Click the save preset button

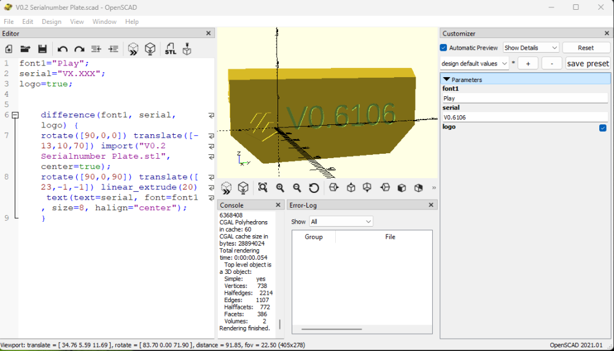[588, 63]
